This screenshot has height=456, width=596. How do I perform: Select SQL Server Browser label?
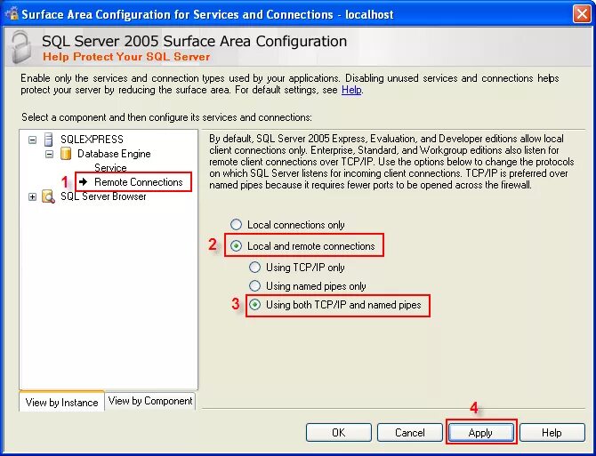[x=103, y=196]
